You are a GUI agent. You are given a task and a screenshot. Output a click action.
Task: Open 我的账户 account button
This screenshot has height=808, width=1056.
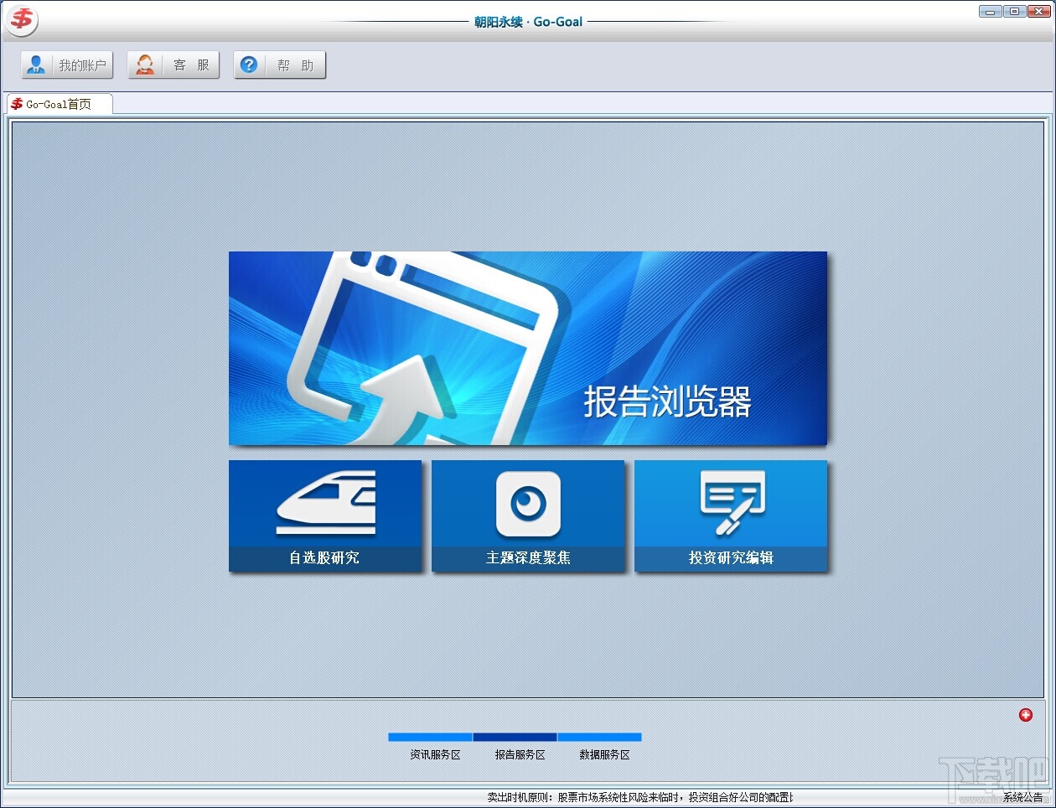click(x=67, y=65)
